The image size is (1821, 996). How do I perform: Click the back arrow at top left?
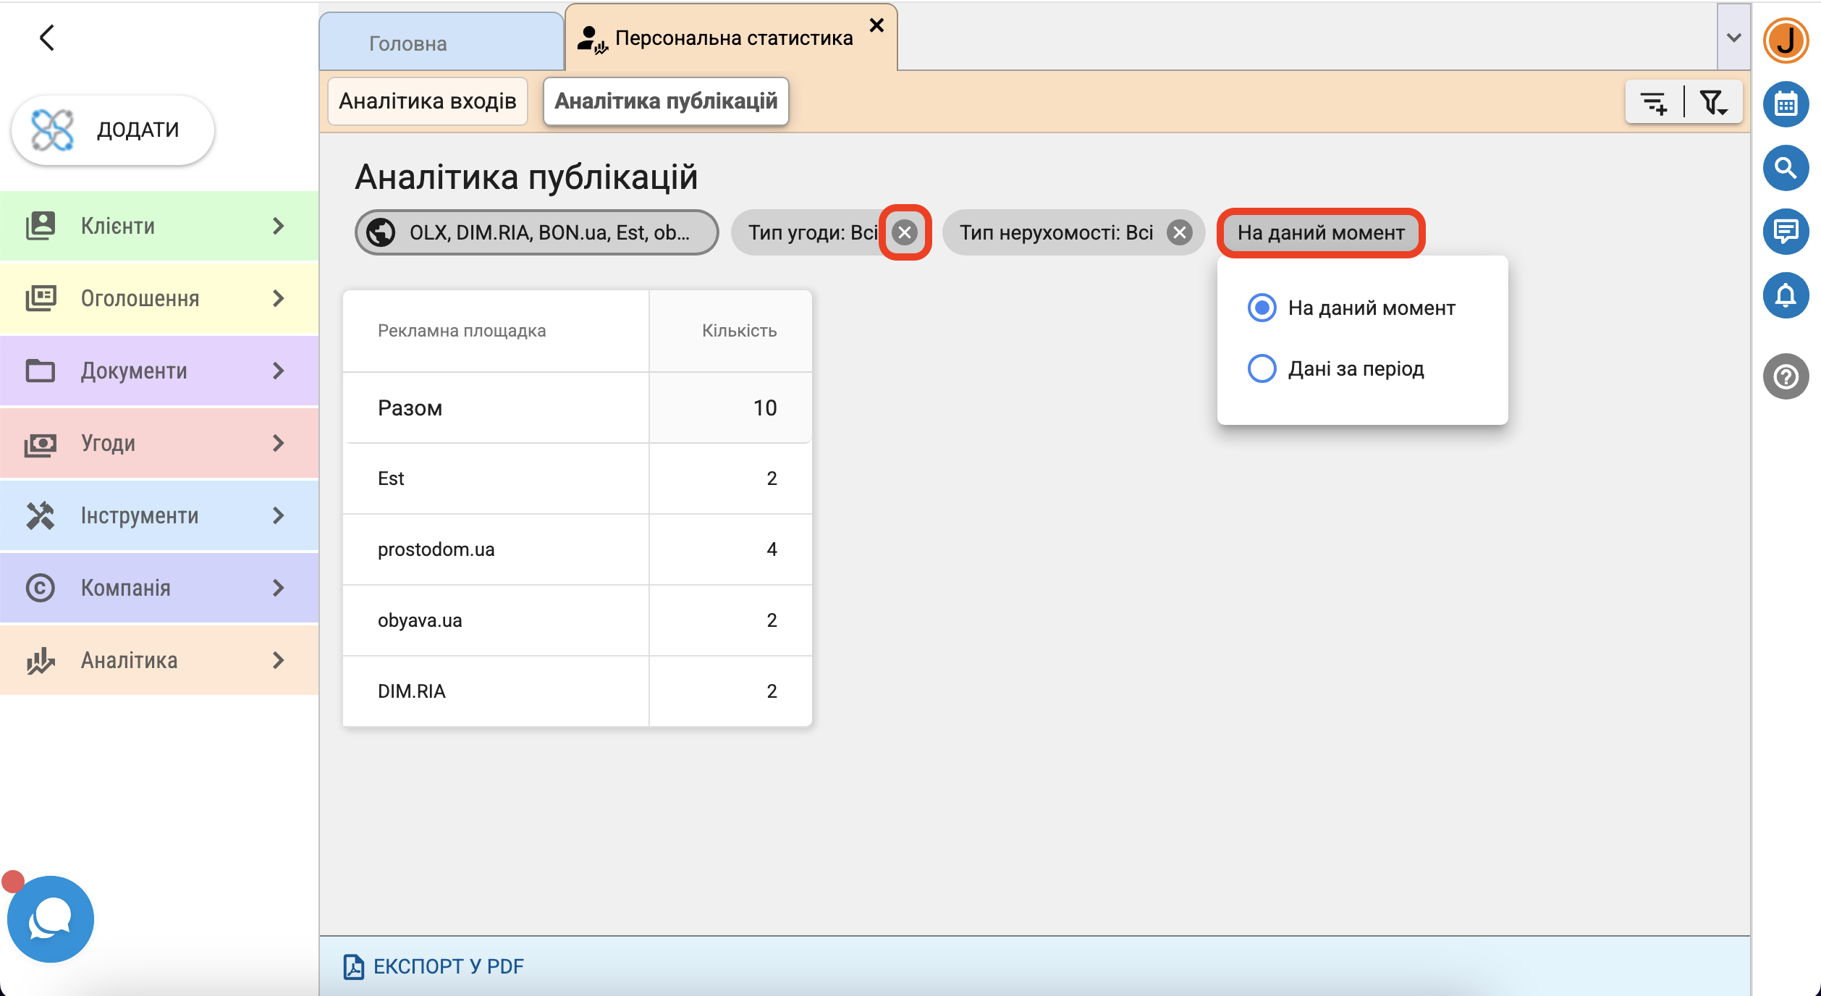click(47, 38)
